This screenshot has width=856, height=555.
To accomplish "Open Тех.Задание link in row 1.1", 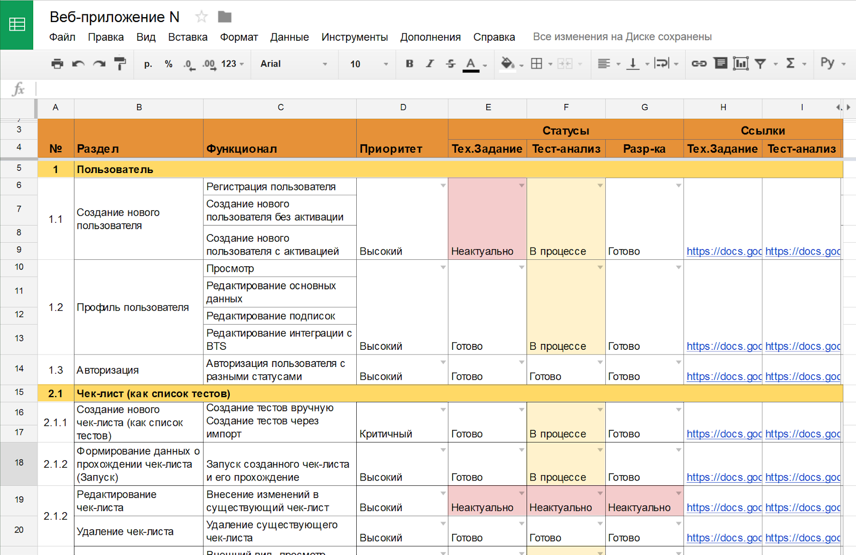I will click(x=724, y=251).
